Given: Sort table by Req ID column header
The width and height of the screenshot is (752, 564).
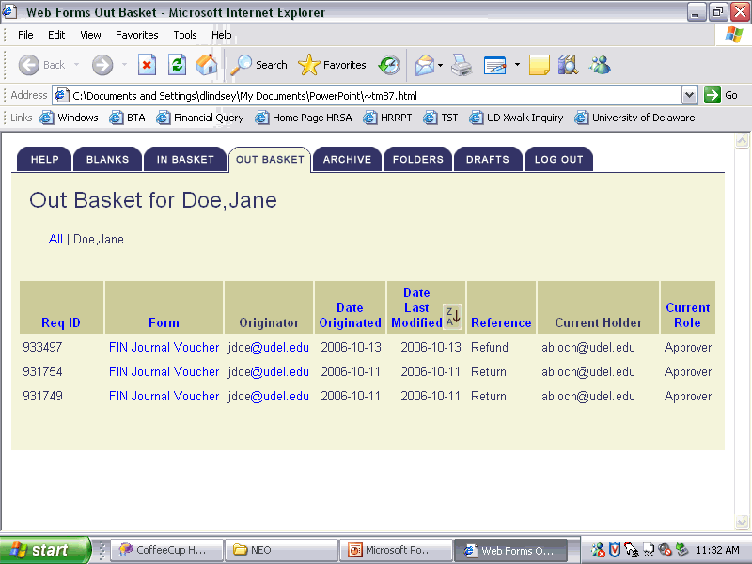Looking at the screenshot, I should point(61,322).
